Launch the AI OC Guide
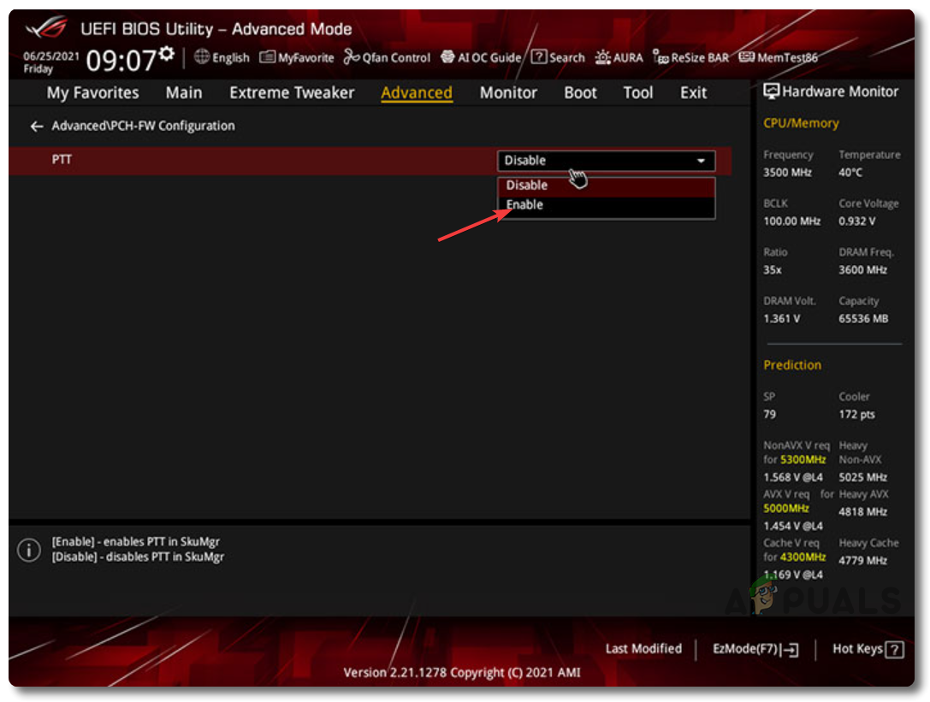The width and height of the screenshot is (930, 702). coord(481,57)
